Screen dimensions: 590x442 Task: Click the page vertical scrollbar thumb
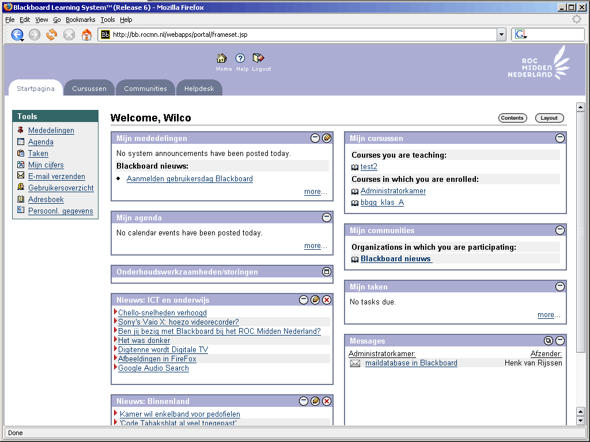(x=581, y=232)
